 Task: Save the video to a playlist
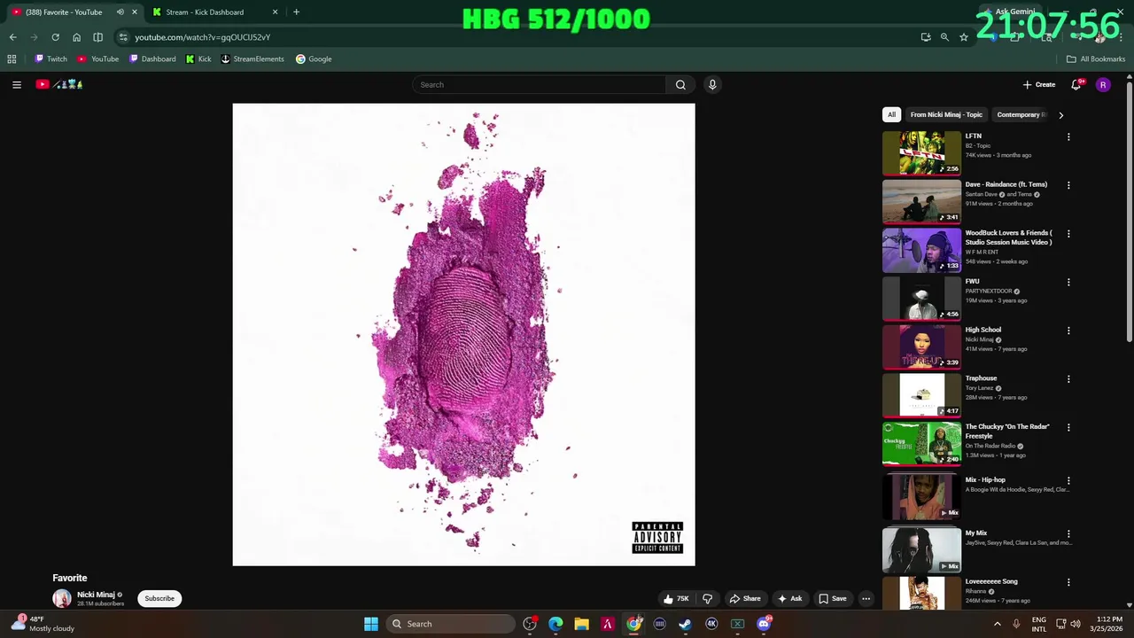coord(832,599)
